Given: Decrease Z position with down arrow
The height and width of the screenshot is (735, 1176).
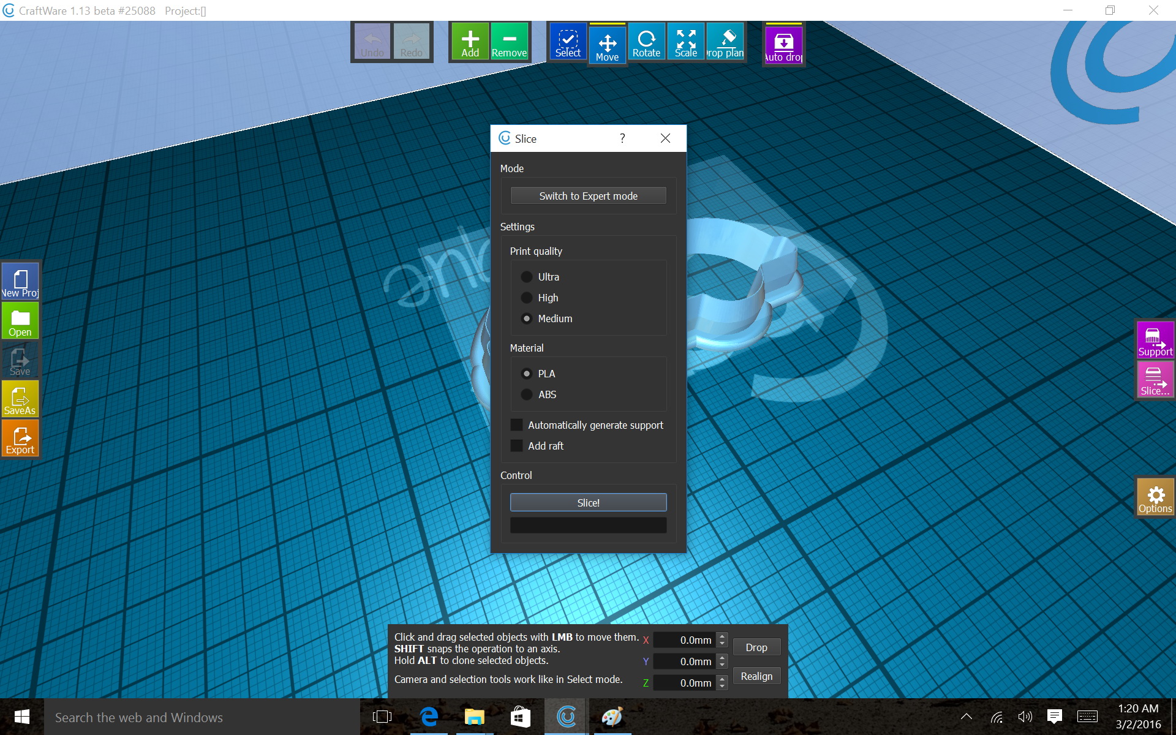Looking at the screenshot, I should pos(722,687).
